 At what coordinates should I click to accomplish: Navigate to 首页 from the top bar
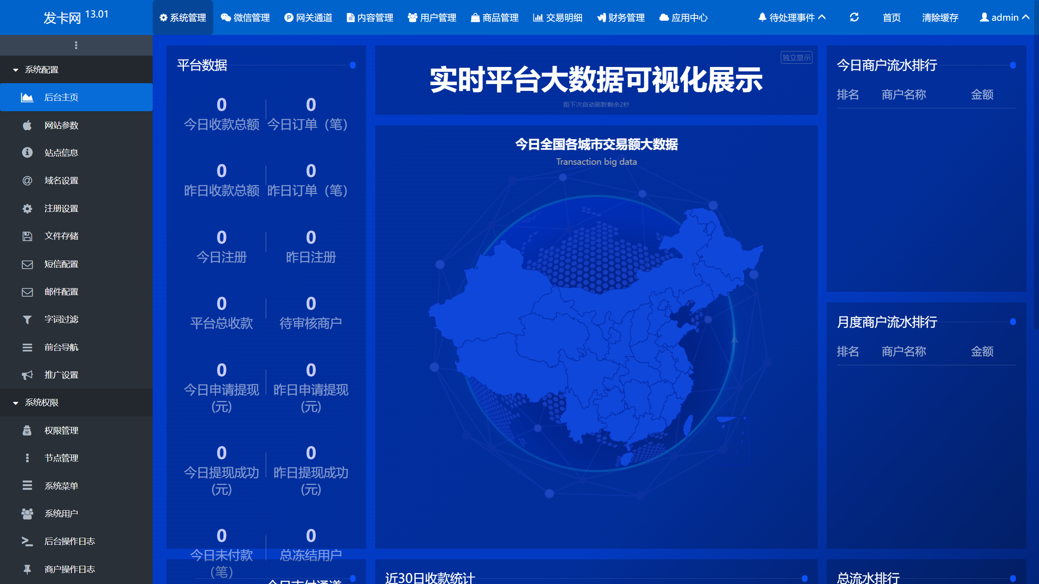pos(891,17)
